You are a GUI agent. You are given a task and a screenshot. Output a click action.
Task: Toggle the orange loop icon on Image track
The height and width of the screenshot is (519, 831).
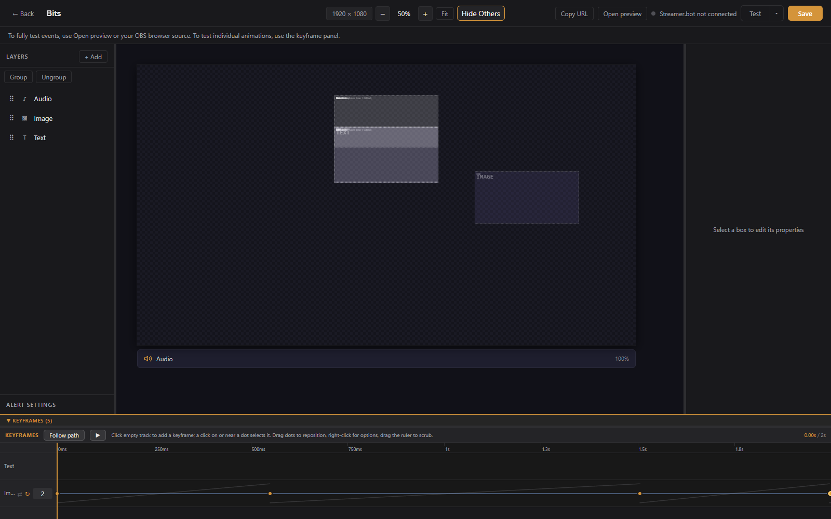pyautogui.click(x=28, y=494)
